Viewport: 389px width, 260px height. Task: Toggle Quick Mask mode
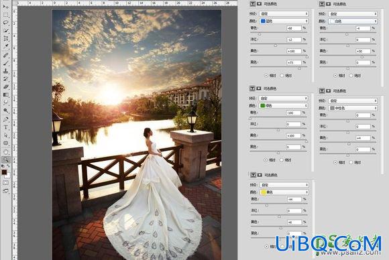point(5,183)
